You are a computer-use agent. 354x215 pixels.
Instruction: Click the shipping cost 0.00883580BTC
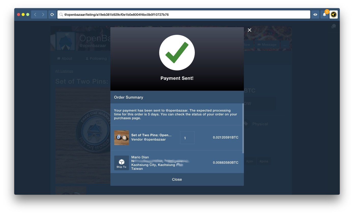coord(226,163)
